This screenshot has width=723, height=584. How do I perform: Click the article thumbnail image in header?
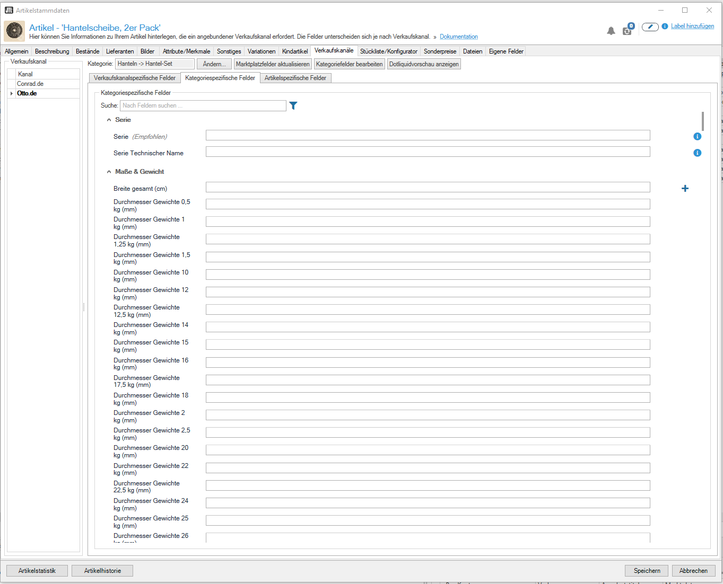click(x=14, y=31)
